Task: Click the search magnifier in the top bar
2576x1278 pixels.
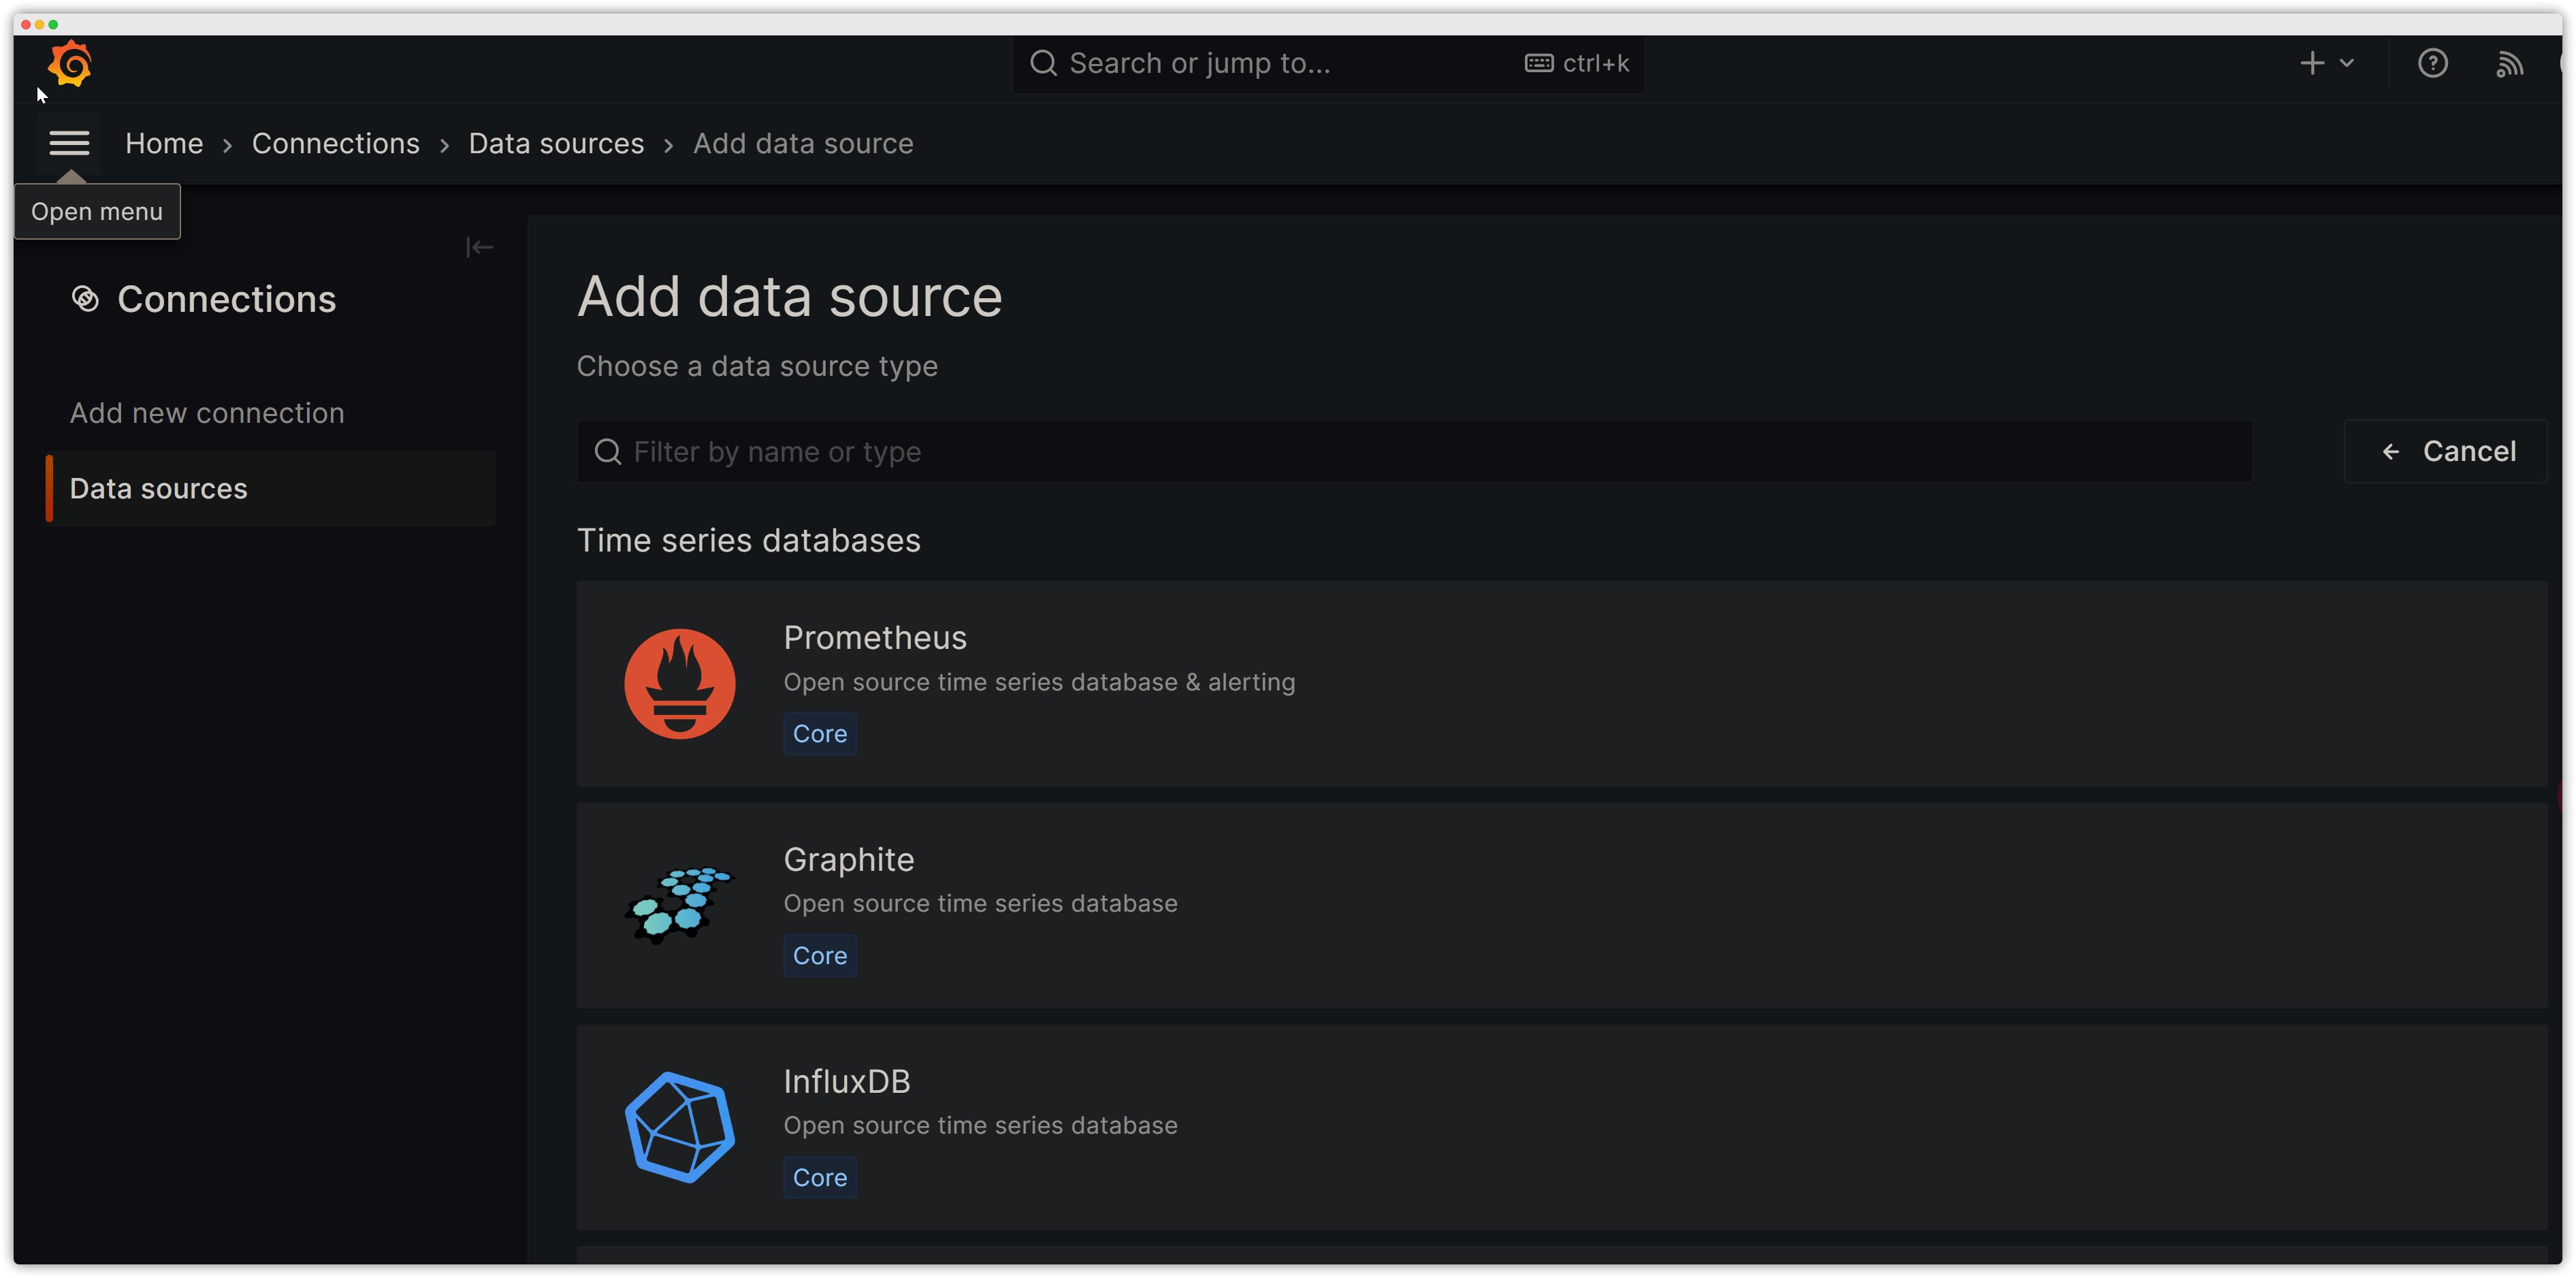Action: point(1043,63)
